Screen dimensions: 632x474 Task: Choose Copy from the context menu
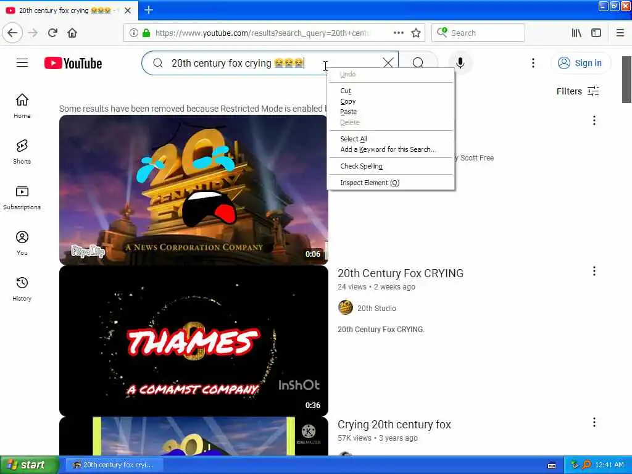[391, 101]
